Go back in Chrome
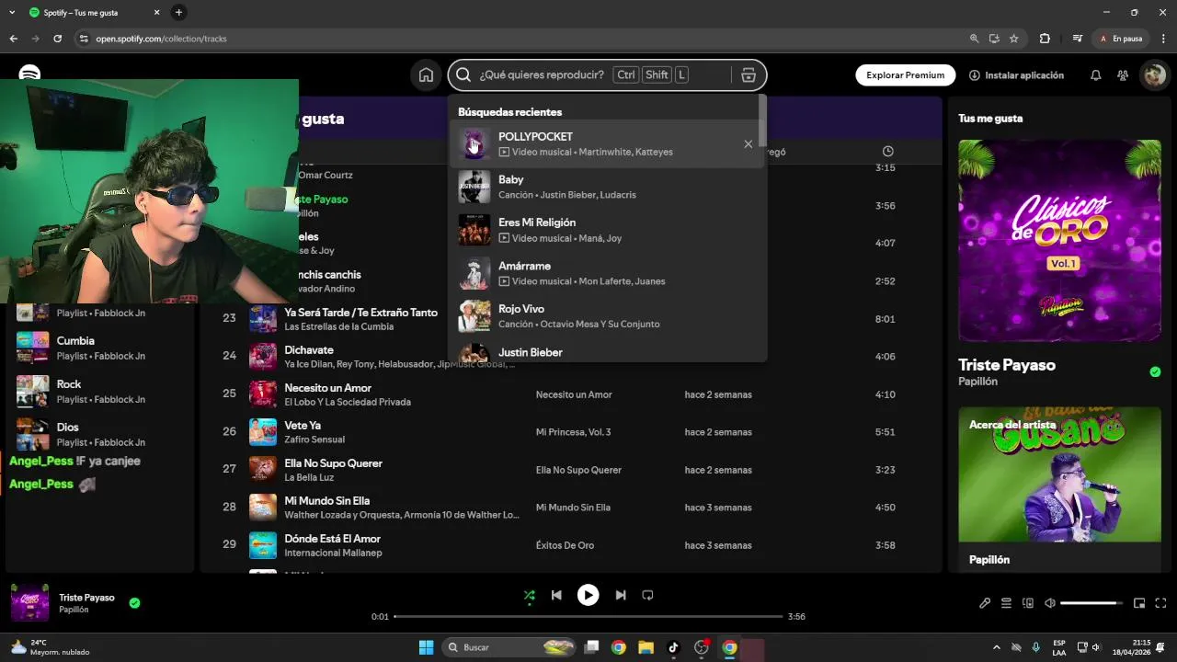The width and height of the screenshot is (1177, 662). click(13, 39)
